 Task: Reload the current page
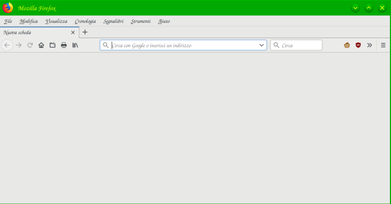tap(30, 45)
